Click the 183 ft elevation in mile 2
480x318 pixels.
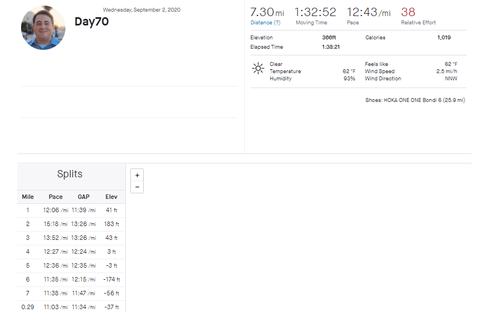(112, 224)
